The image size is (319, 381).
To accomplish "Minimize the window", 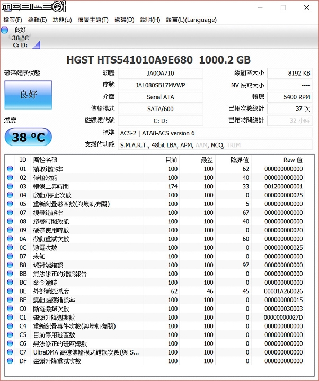I will coord(260,7).
